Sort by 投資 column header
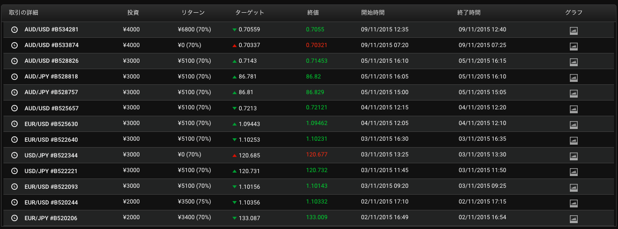Screen dimensions: 618x229 click(133, 12)
